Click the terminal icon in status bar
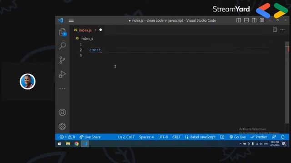 pos(222,137)
